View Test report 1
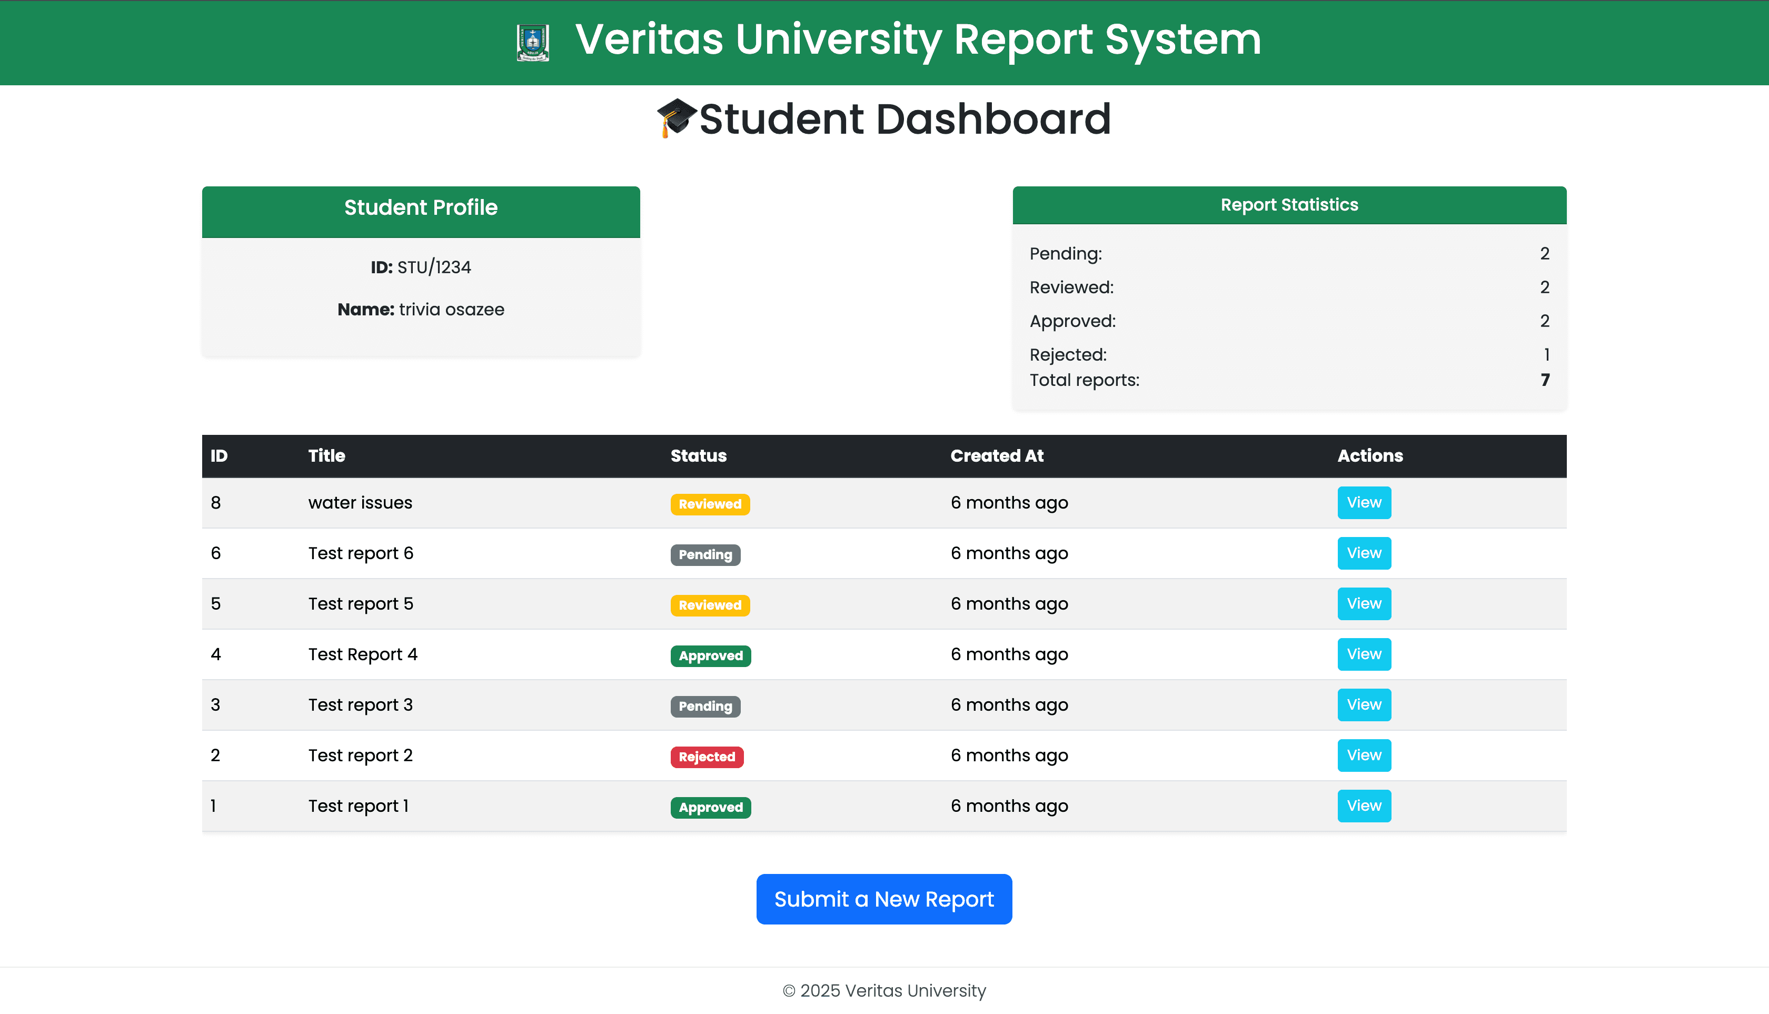Screen dimensions: 1769x1014 (x=1364, y=805)
